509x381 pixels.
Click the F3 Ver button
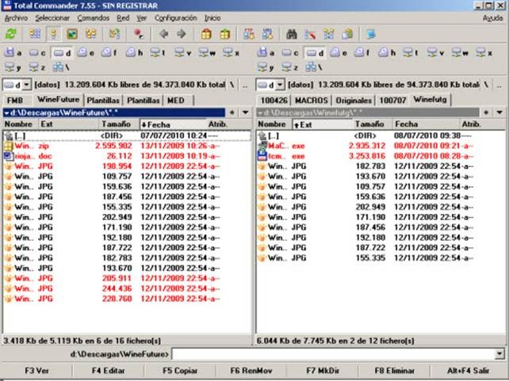tap(36, 371)
